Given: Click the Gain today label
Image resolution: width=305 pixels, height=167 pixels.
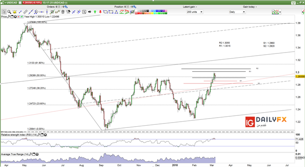Looking at the screenshot, I should (x=250, y=7).
